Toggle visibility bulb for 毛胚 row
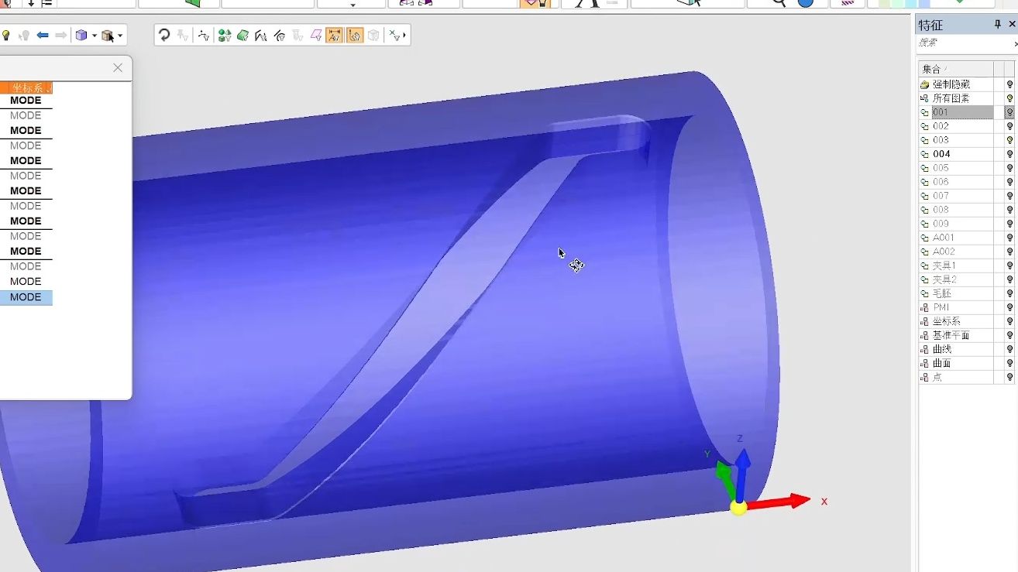Screen dimensions: 1018x572 tap(1009, 293)
